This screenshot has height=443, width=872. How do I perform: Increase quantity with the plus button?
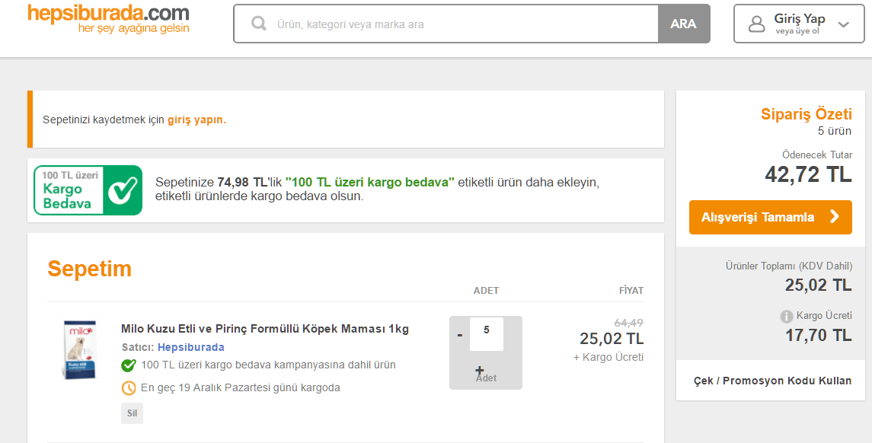pyautogui.click(x=479, y=370)
